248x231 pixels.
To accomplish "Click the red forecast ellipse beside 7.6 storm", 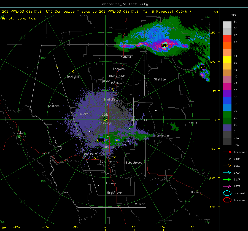I will tap(170, 46).
